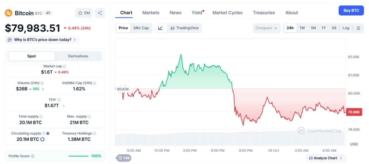Viewport: 369px width, 164px height.
Task: Toggle chart to Mkt Cap
Action: click(x=141, y=28)
